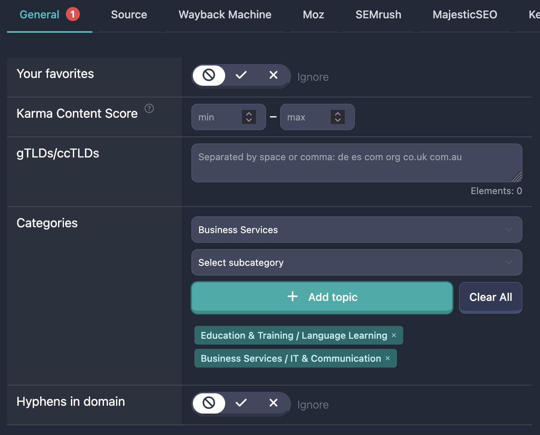Open the Select subcategory dropdown

356,262
